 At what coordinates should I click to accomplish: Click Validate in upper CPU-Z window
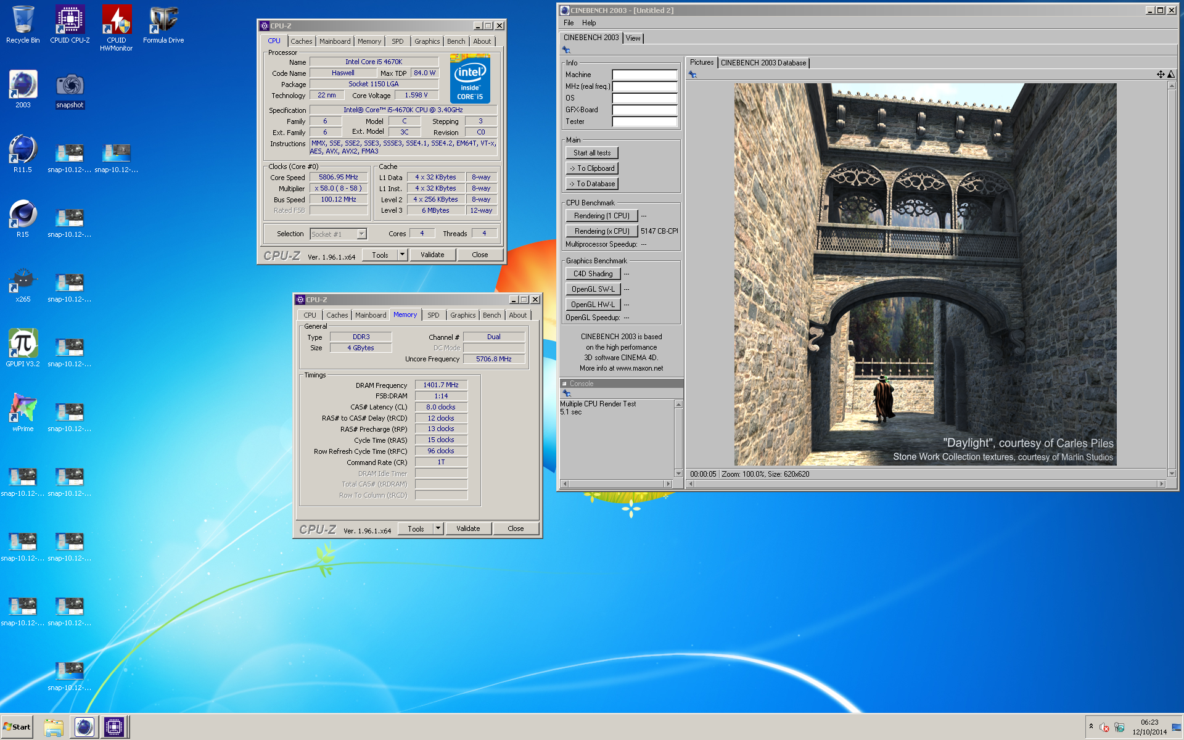point(432,255)
